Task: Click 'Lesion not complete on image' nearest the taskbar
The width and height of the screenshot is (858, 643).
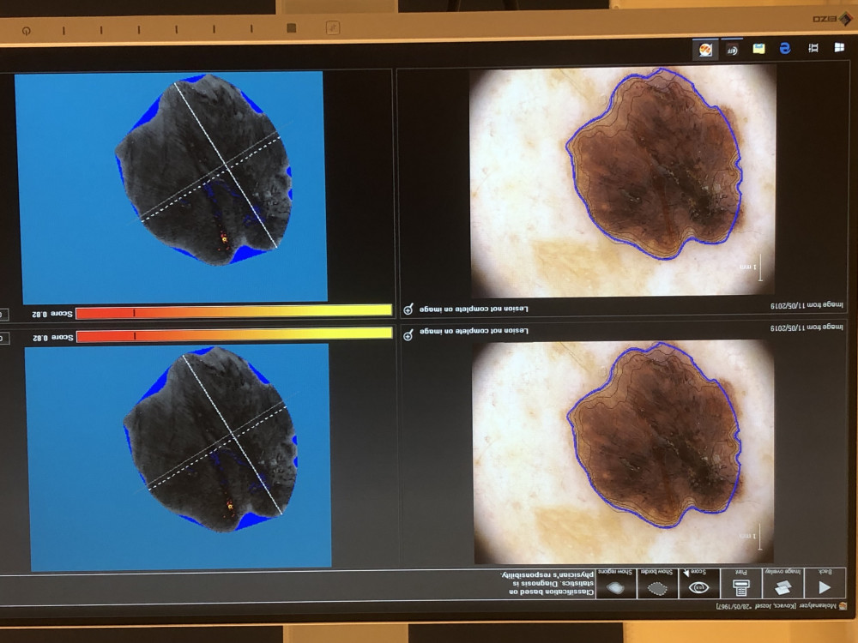Action: [474, 309]
